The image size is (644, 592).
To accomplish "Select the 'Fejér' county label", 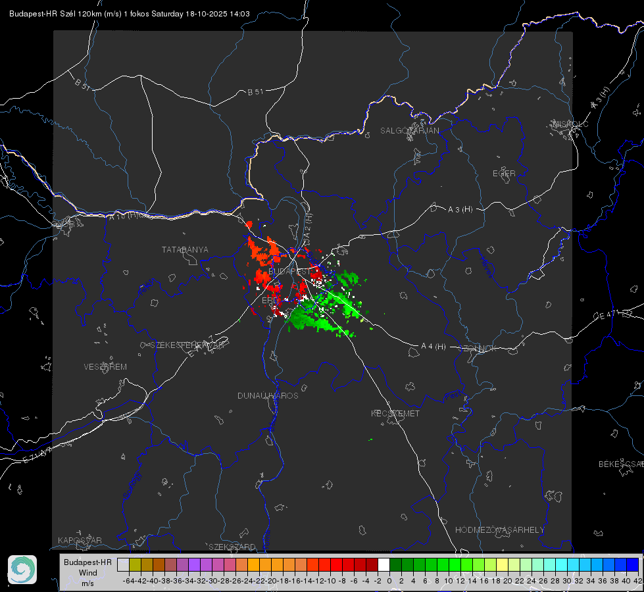I will 147,287.
